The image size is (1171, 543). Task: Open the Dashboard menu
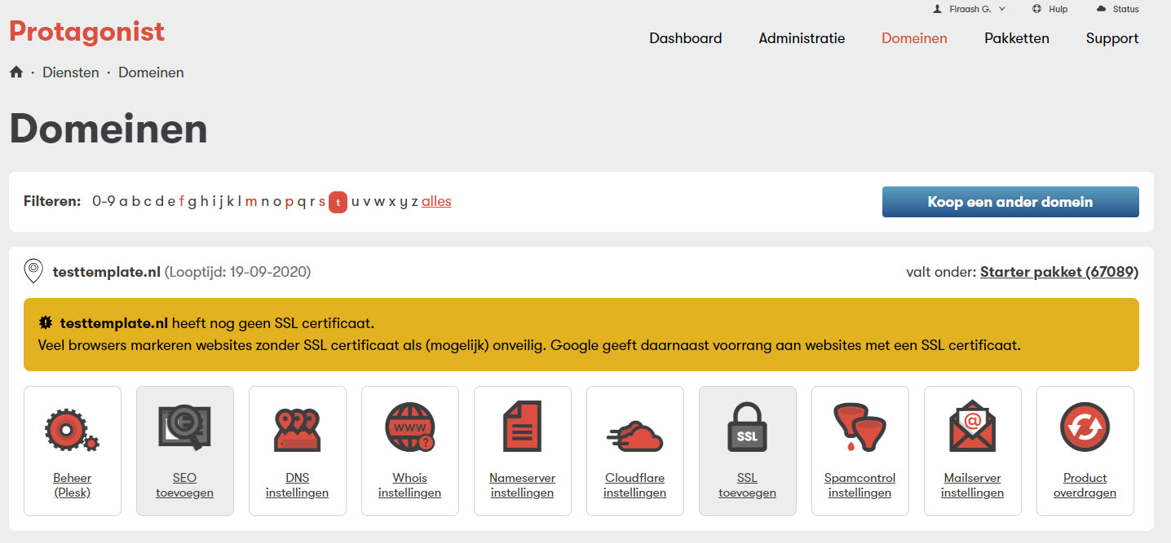[686, 38]
